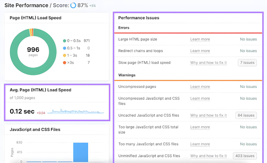Click the 996 pages donut chart center
Screen dimensions: 267x163
click(x=33, y=51)
